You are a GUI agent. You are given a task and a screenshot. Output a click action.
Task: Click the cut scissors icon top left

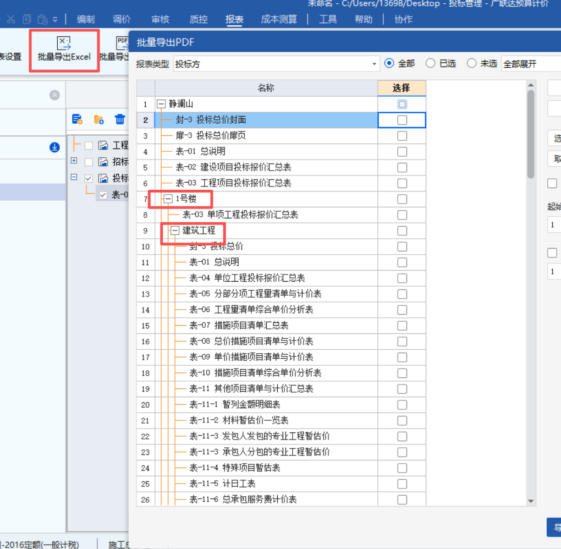click(11, 19)
